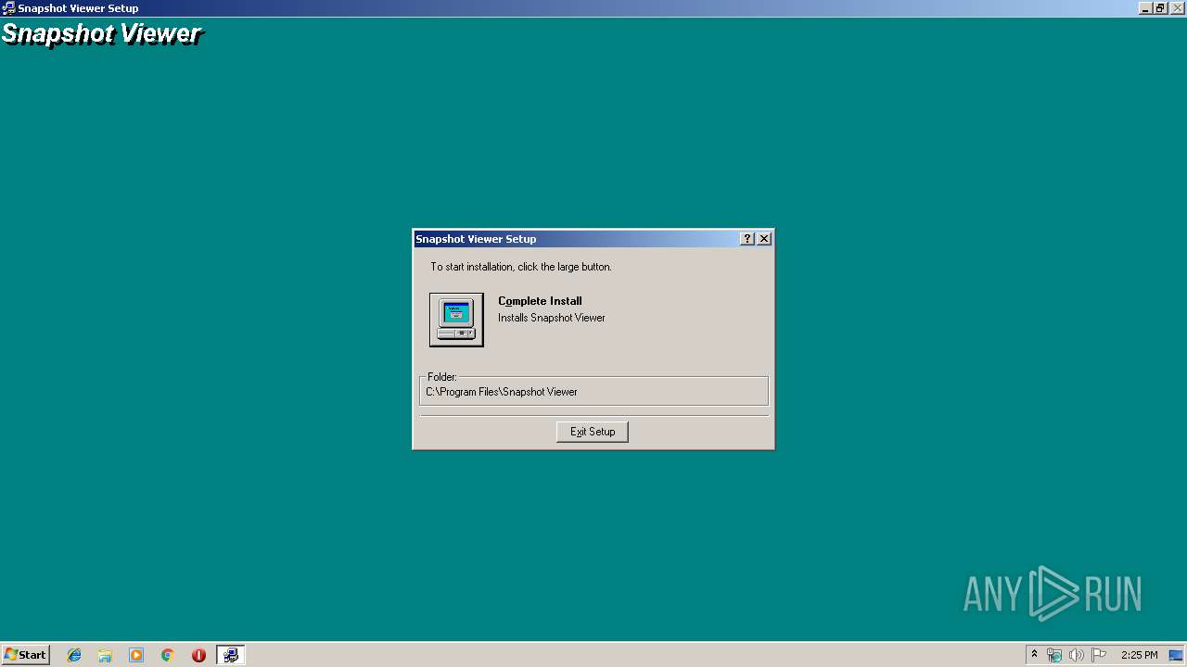The width and height of the screenshot is (1187, 667).
Task: Open Windows Explorer folder icon in taskbar
Action: 105,655
